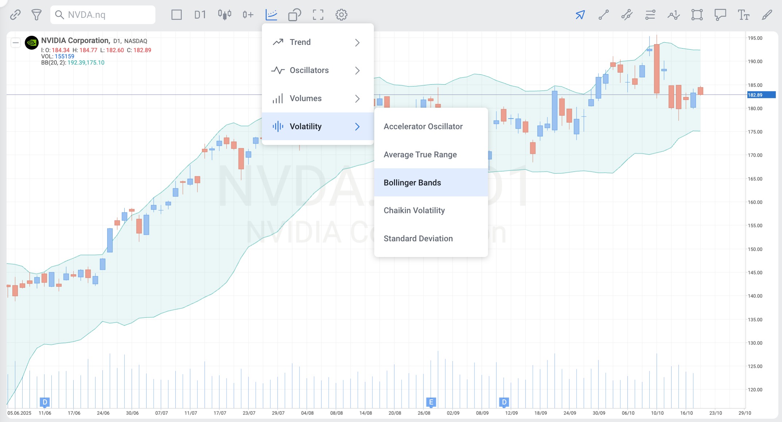
Task: Select the text annotation tool
Action: coord(743,15)
